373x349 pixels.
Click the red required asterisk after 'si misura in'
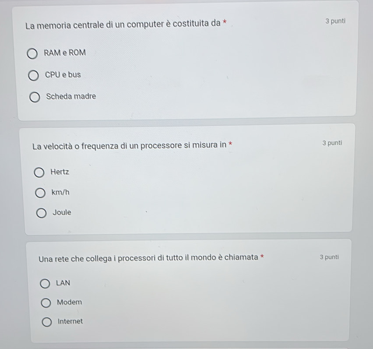(x=230, y=144)
